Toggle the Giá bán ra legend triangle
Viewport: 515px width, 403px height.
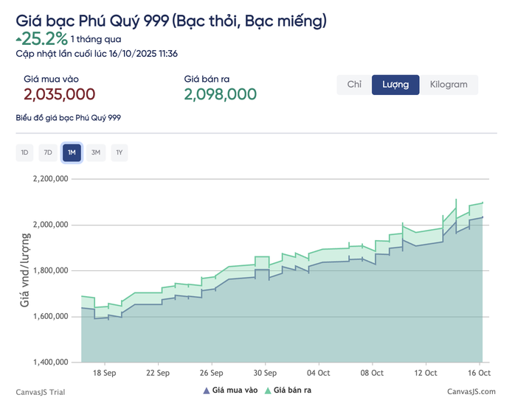tap(268, 390)
